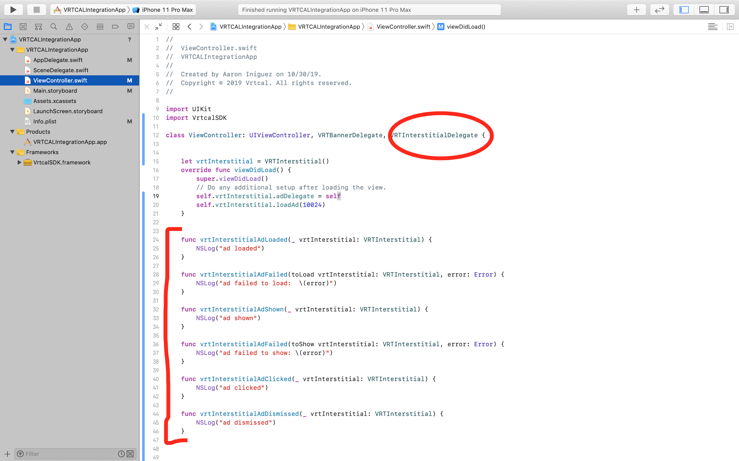Open the symbol navigator icon

pyautogui.click(x=38, y=27)
